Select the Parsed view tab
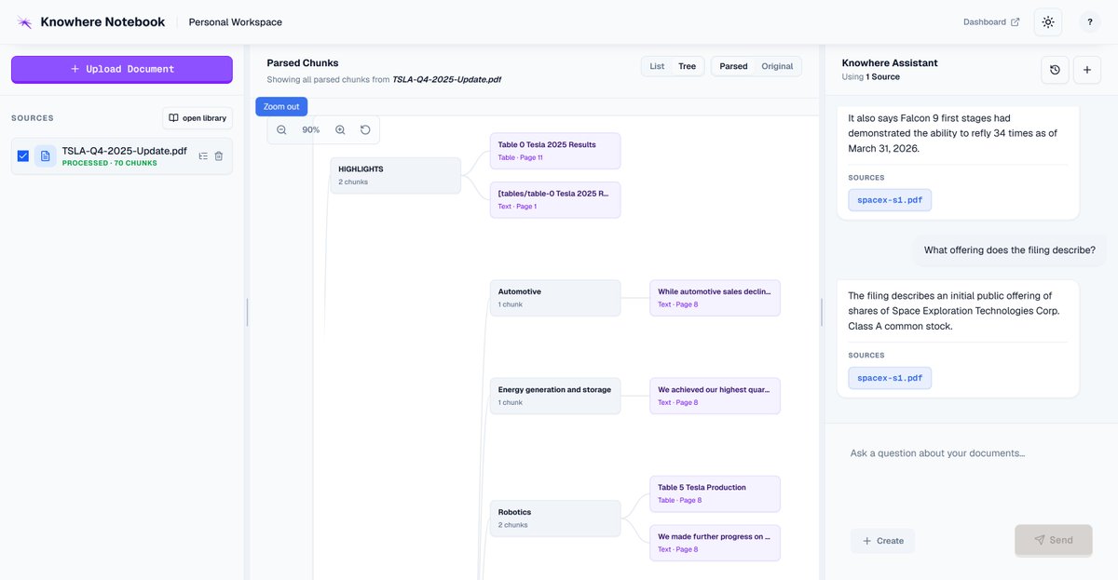Viewport: 1118px width, 580px height. 733,66
